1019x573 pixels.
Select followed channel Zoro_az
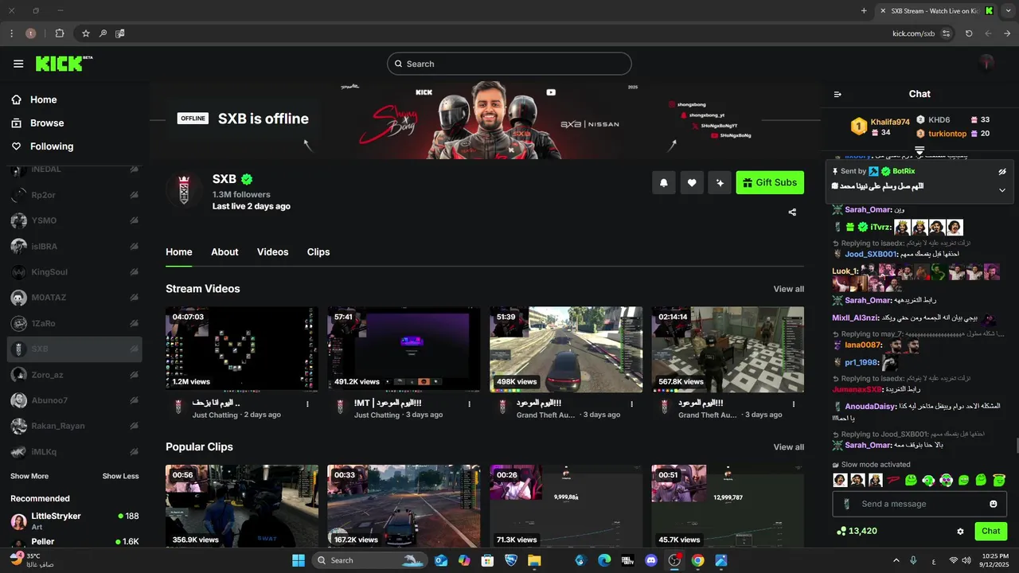point(74,375)
